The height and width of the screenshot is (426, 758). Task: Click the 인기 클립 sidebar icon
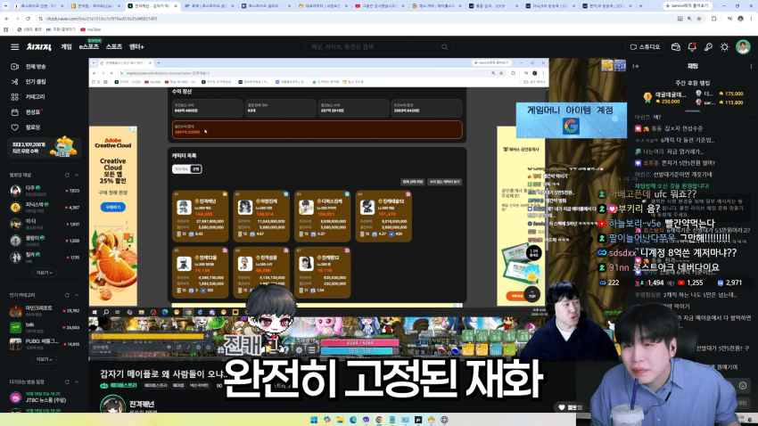point(14,82)
